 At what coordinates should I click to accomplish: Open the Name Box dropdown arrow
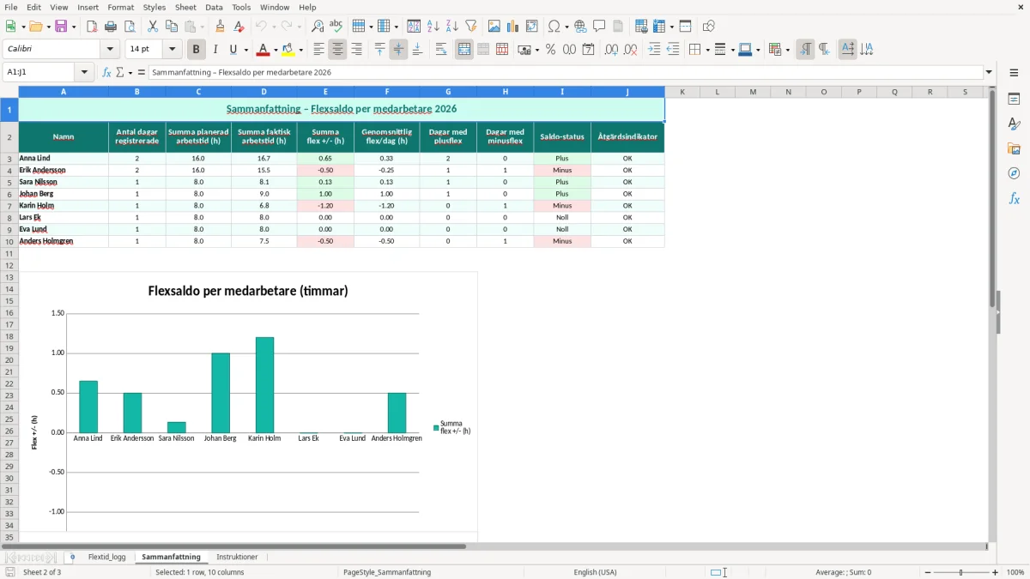[85, 72]
